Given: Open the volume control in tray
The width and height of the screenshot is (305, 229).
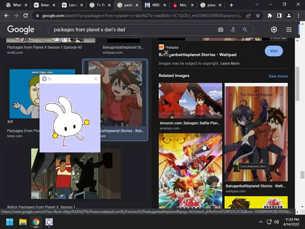Looking at the screenshot, I should pyautogui.click(x=276, y=222).
